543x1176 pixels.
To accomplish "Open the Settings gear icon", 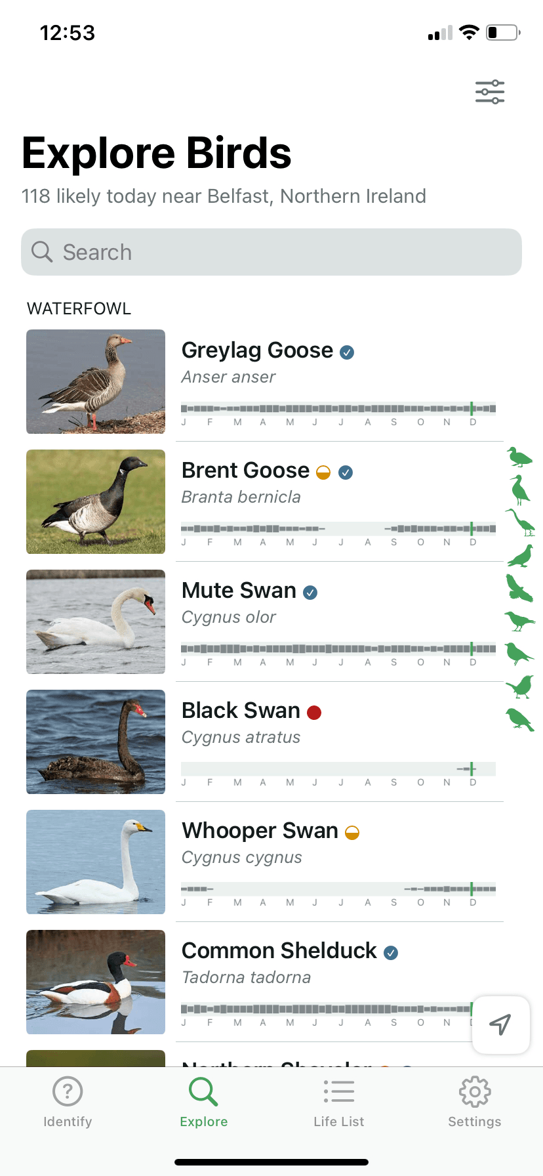I will point(474,1091).
